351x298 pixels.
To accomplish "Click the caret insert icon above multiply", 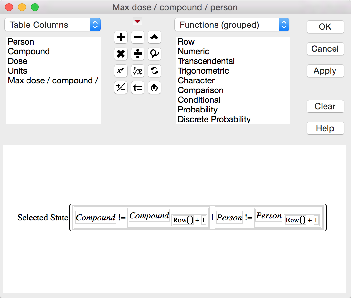I will (154, 37).
